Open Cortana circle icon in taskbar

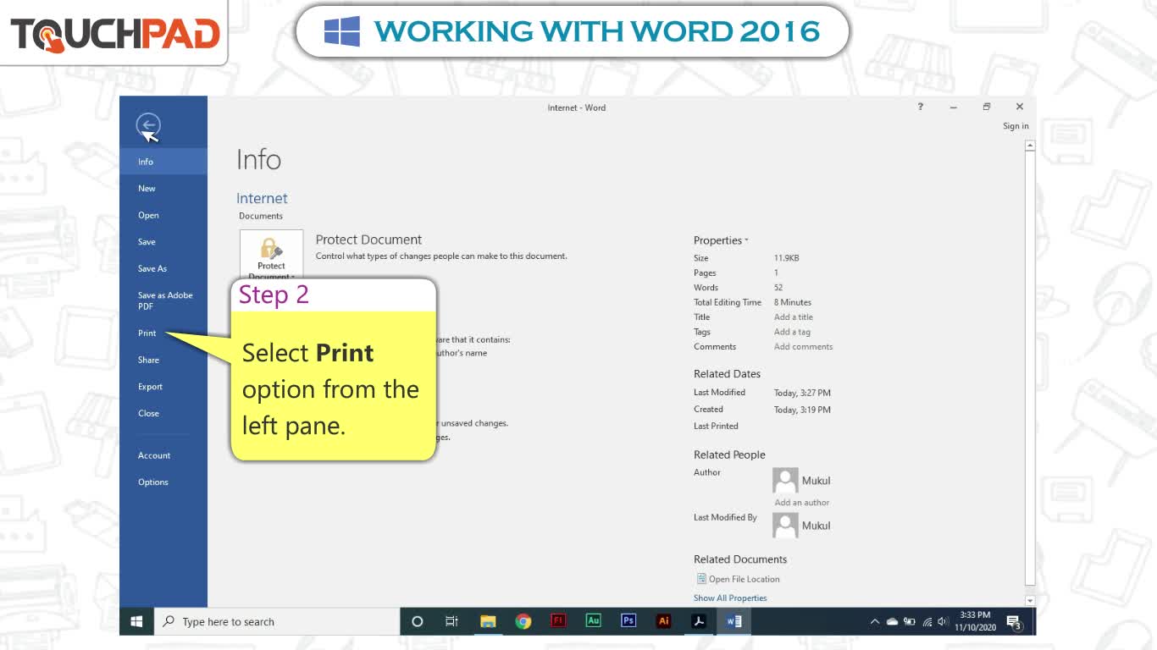(x=417, y=621)
